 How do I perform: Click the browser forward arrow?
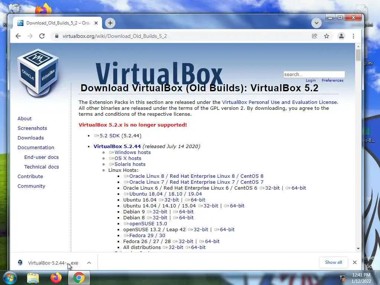tap(30, 36)
